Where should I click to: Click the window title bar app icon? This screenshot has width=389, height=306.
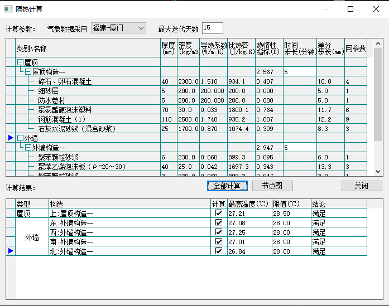tap(8, 9)
